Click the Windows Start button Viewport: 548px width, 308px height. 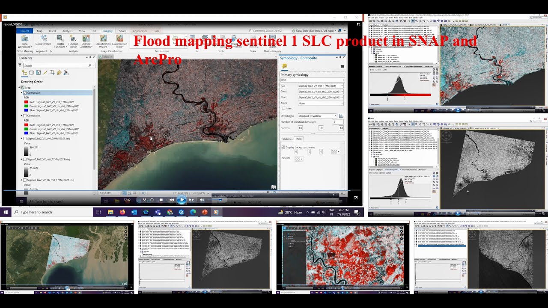pos(6,212)
